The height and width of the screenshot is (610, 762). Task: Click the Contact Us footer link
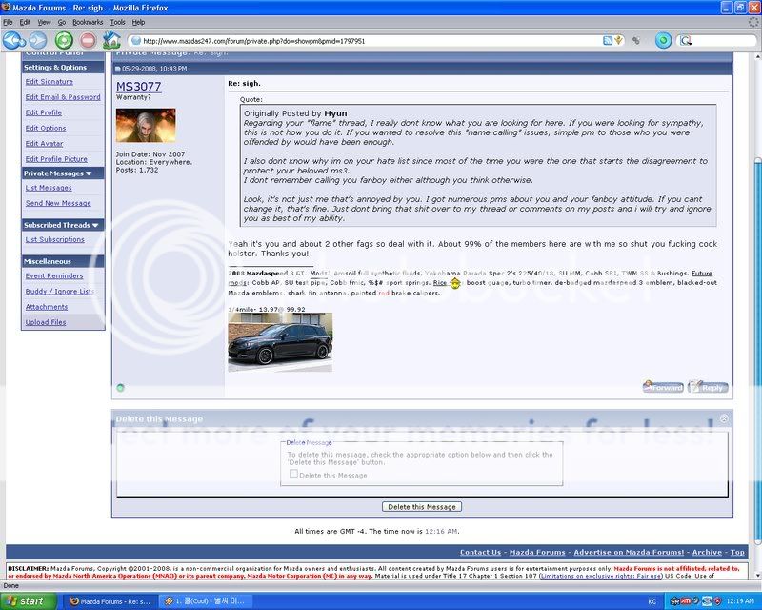(x=480, y=552)
